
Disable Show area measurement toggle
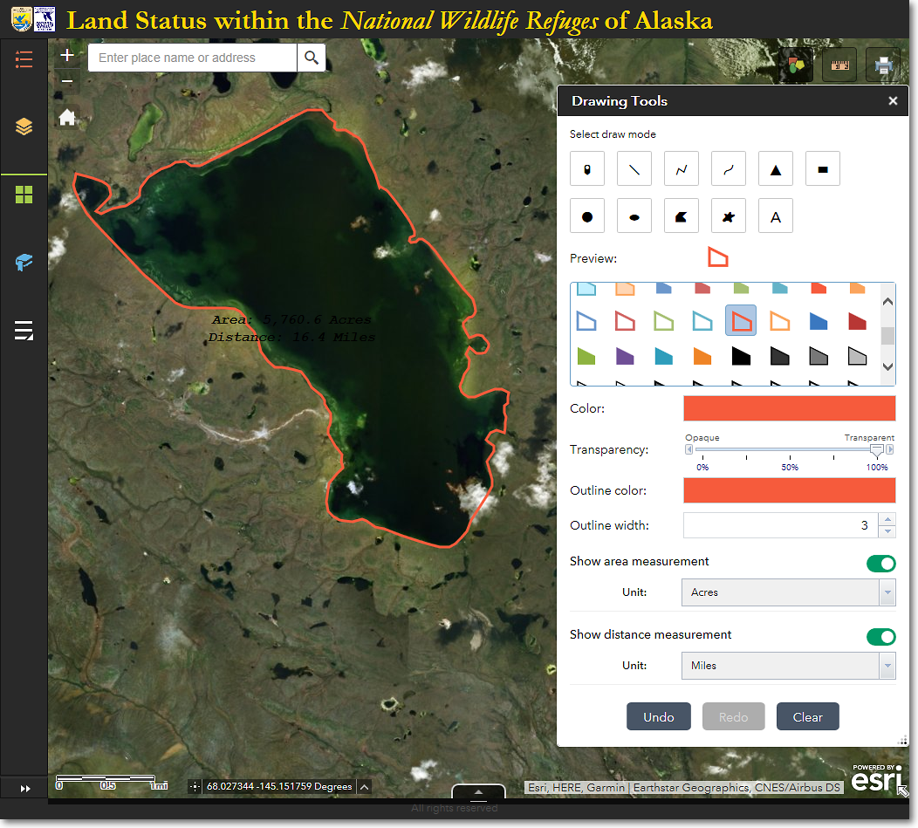pos(880,563)
